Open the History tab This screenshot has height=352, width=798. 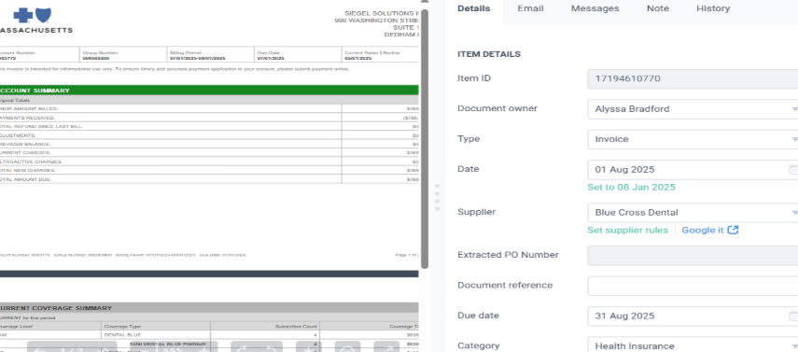pos(713,8)
